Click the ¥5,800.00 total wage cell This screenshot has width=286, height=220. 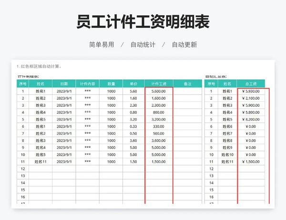tap(251, 112)
